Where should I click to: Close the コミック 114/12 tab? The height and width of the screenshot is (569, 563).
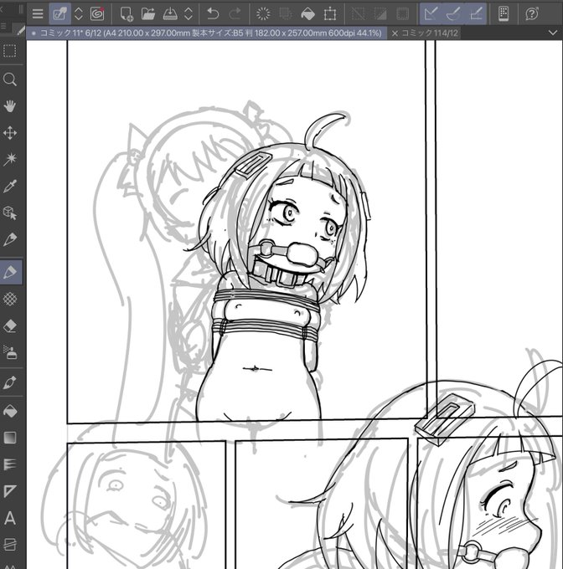point(395,33)
